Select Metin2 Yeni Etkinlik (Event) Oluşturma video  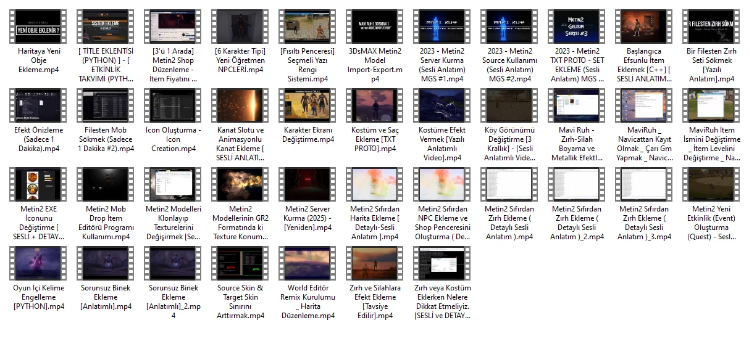[x=711, y=184]
